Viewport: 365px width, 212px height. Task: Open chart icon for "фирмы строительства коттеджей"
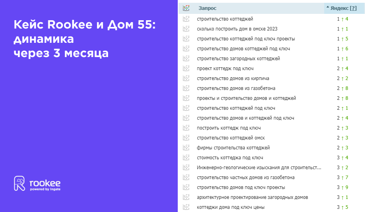[186, 148]
